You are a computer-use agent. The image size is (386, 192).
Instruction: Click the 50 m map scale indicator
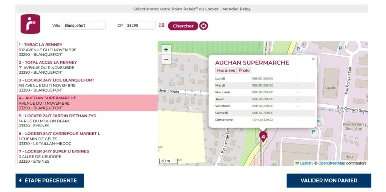[169, 161]
